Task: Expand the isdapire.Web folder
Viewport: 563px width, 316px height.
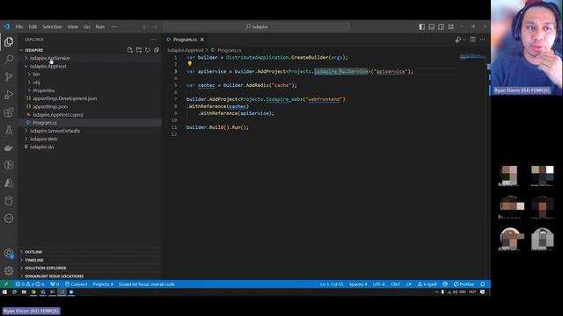Action: coord(43,139)
